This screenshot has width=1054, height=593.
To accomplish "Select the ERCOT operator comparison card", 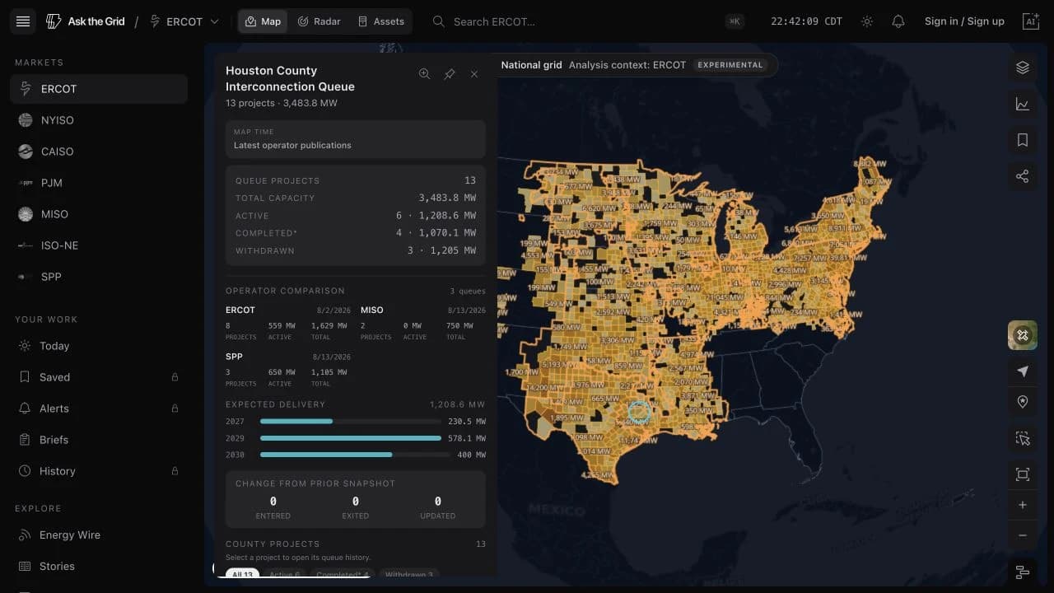I will pyautogui.click(x=289, y=324).
